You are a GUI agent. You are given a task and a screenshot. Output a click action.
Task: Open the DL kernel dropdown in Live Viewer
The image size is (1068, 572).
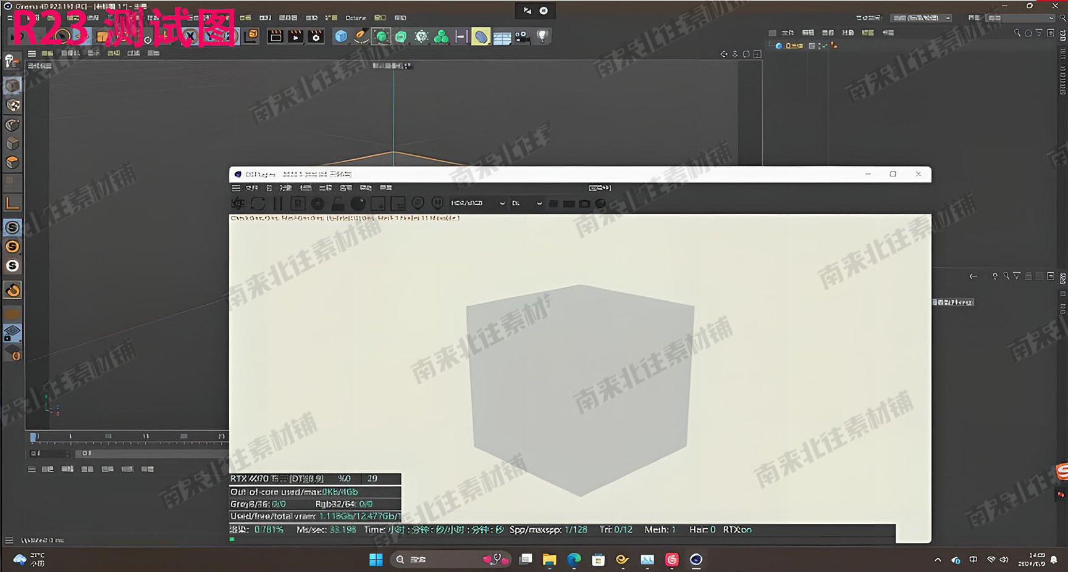pos(527,203)
